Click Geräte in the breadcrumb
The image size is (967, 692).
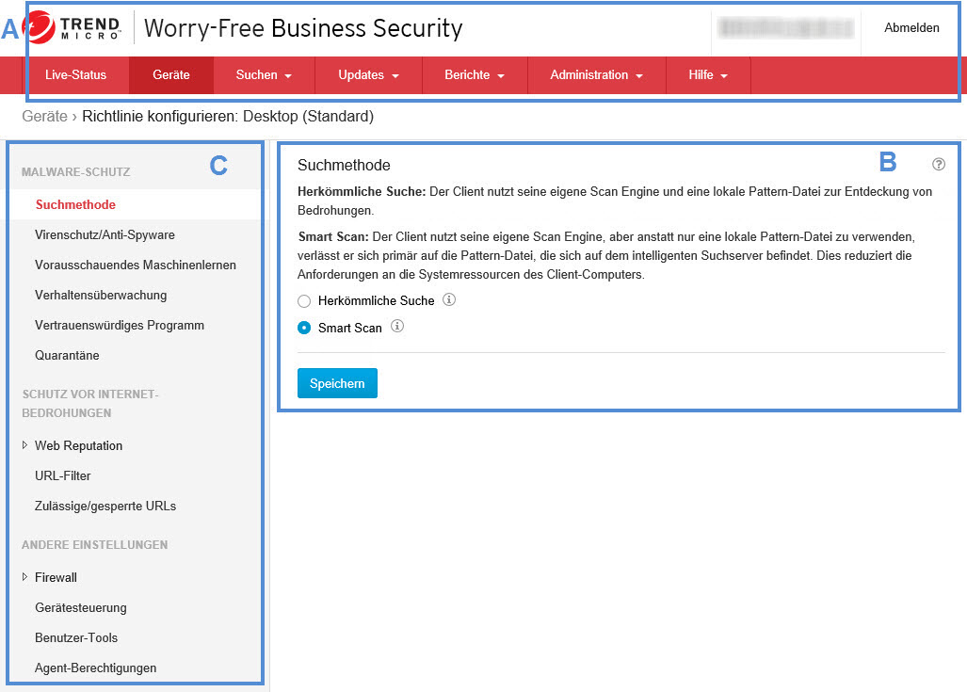click(x=44, y=117)
